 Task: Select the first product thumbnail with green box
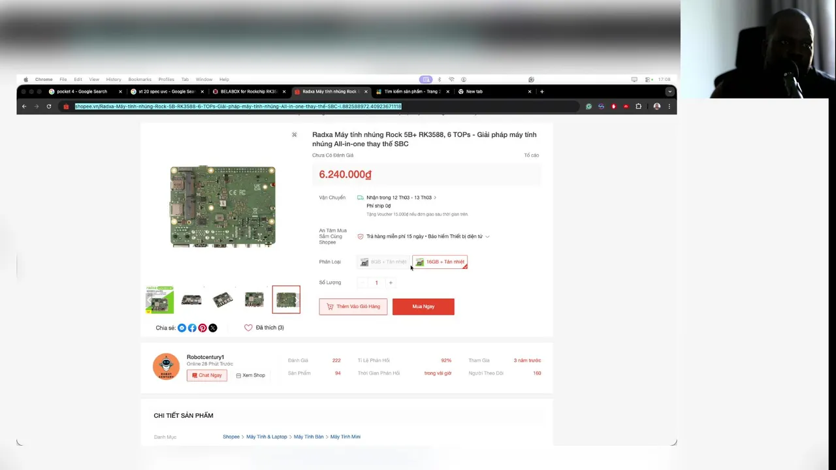160,300
